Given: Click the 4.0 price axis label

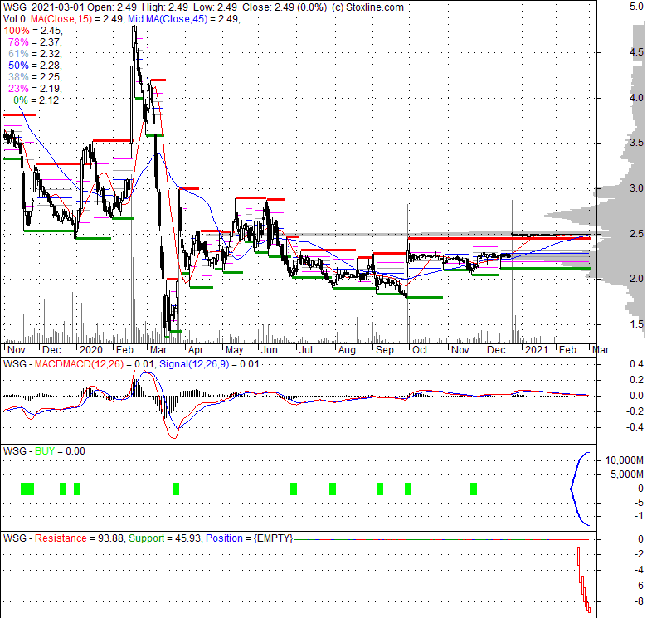Looking at the screenshot, I should tap(637, 98).
